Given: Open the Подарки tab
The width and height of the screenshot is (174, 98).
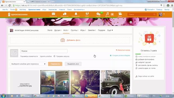Looking at the screenshot, I should pyautogui.click(x=101, y=30).
